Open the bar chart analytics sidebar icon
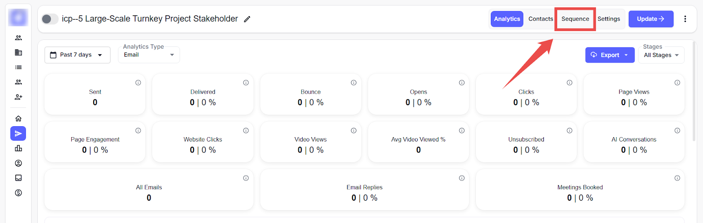 coord(18,149)
